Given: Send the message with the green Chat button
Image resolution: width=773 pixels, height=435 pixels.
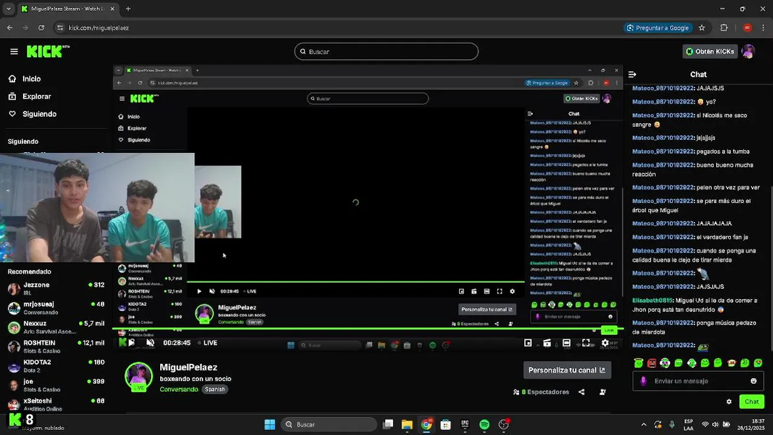Looking at the screenshot, I should click(x=752, y=401).
